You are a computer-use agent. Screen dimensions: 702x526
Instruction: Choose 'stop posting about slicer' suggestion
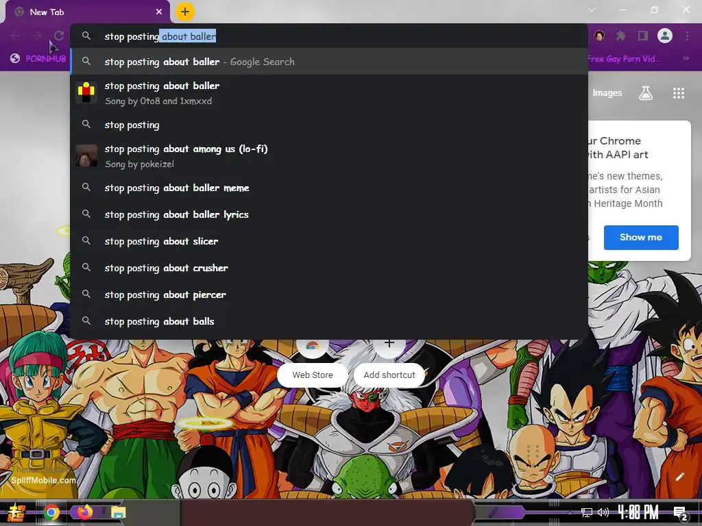[329, 242]
